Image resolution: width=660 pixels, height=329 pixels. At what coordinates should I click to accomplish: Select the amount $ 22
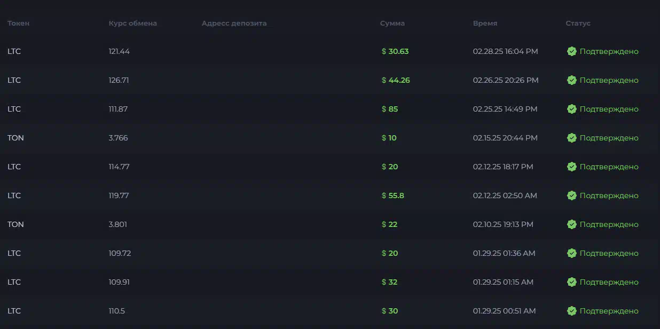[390, 224]
